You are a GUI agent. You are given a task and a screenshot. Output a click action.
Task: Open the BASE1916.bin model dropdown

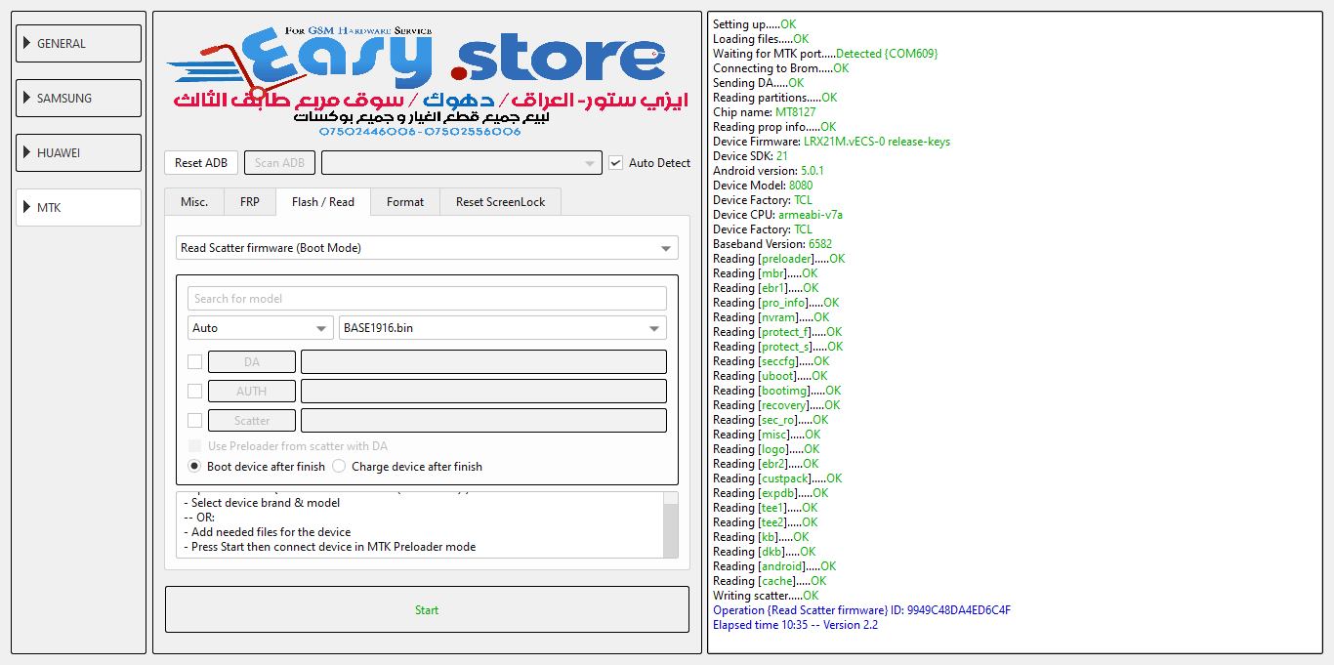[x=503, y=328]
